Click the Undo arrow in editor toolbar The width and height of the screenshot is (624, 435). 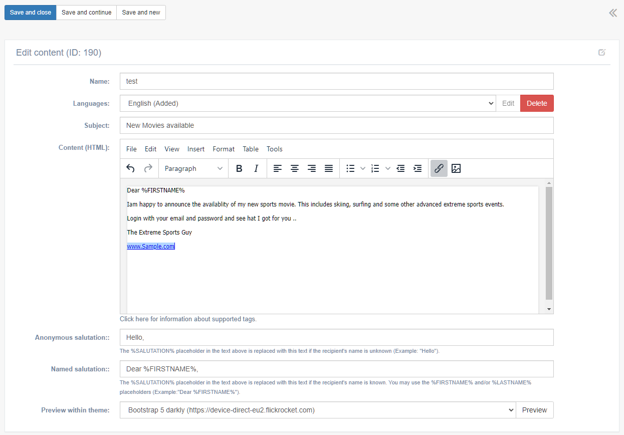[x=131, y=168]
